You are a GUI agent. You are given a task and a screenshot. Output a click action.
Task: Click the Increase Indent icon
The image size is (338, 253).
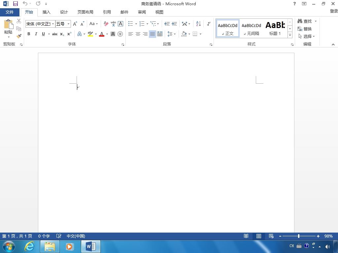point(174,24)
